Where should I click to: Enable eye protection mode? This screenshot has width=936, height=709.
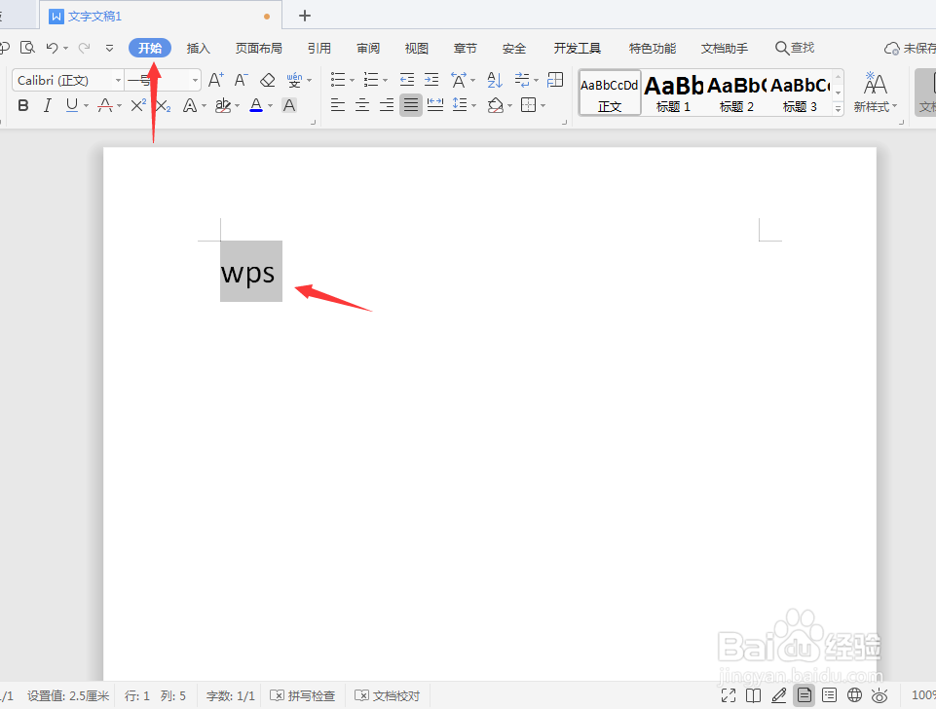click(880, 695)
